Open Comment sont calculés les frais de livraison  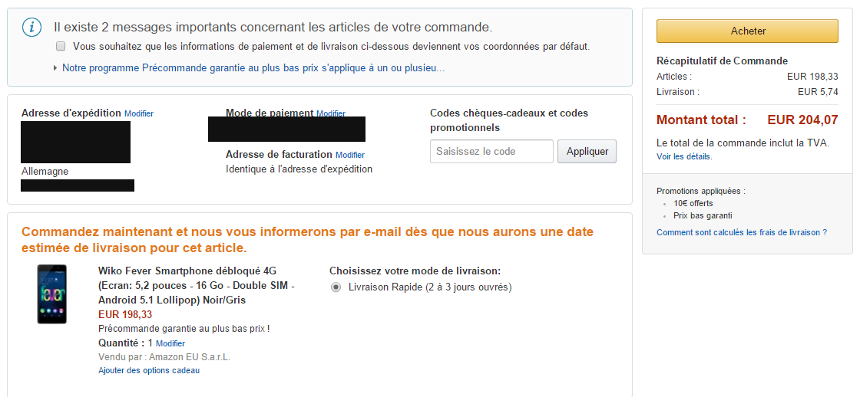742,232
